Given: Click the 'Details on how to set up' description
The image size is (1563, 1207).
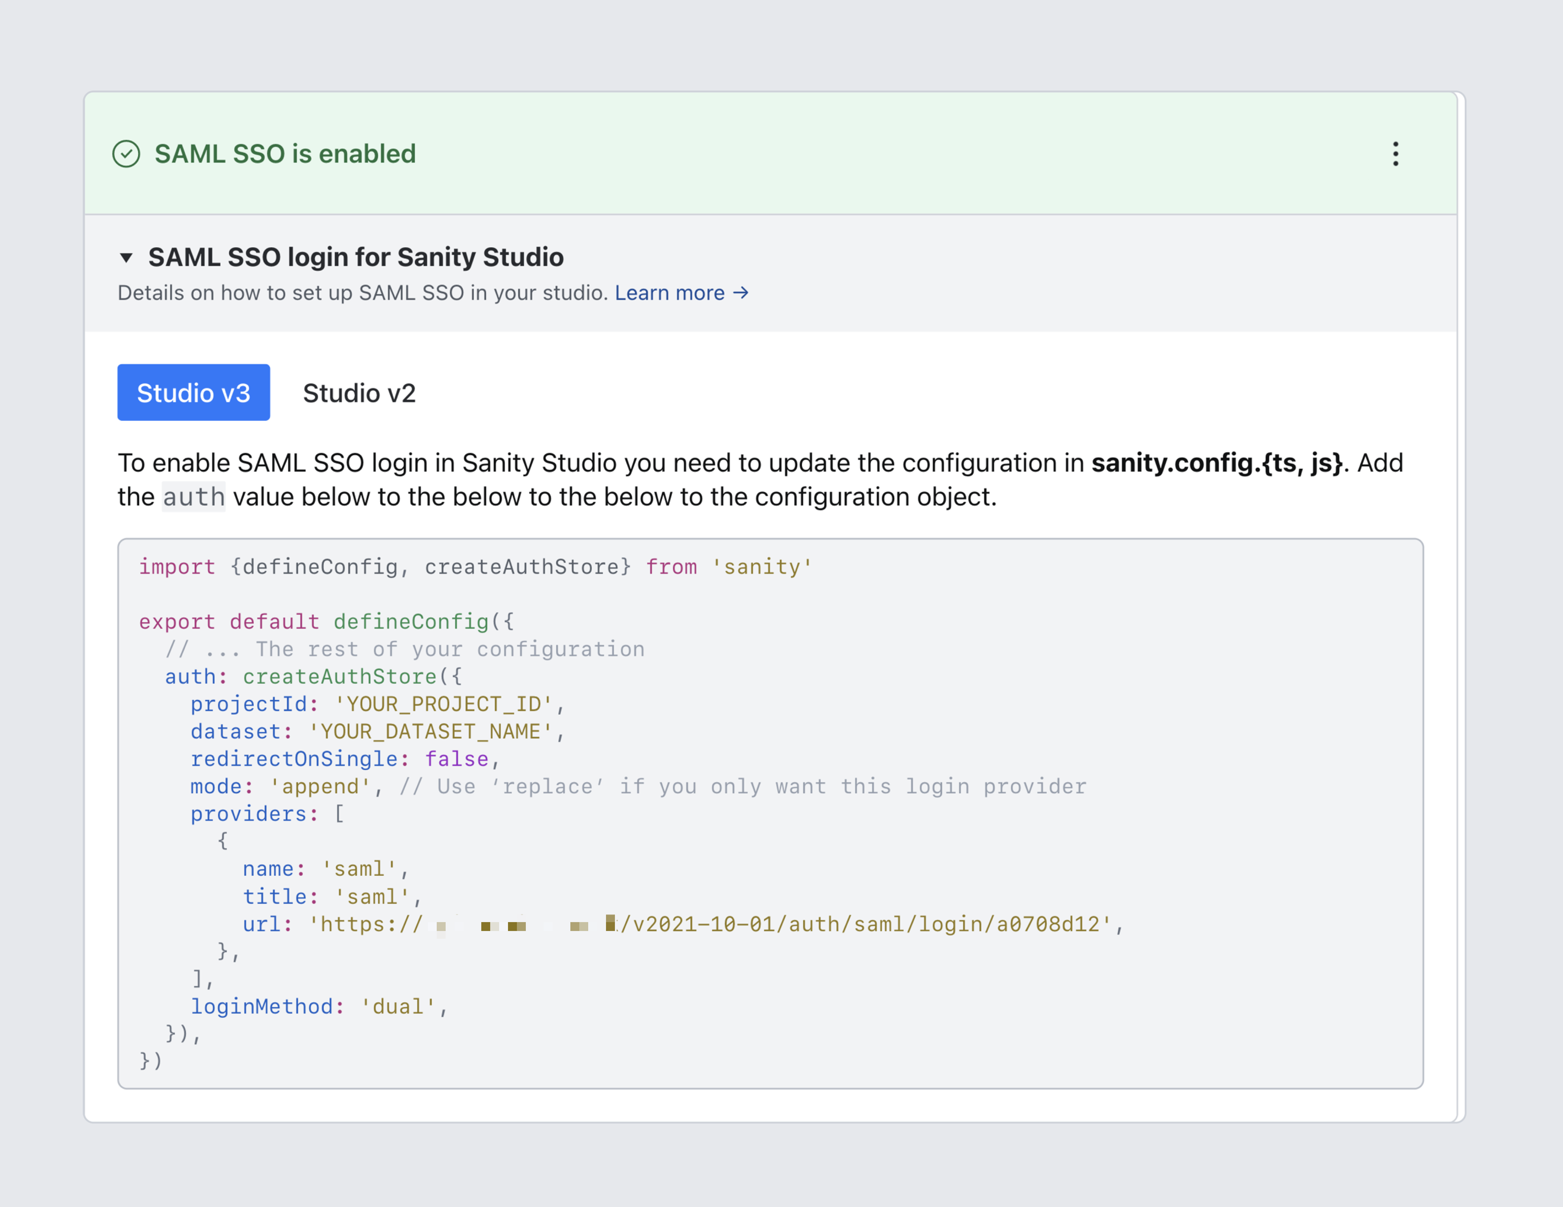Looking at the screenshot, I should point(362,293).
